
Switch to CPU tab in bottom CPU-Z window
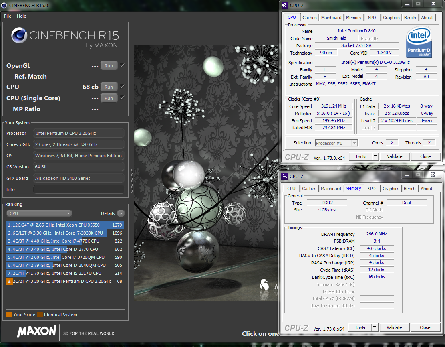pyautogui.click(x=291, y=189)
